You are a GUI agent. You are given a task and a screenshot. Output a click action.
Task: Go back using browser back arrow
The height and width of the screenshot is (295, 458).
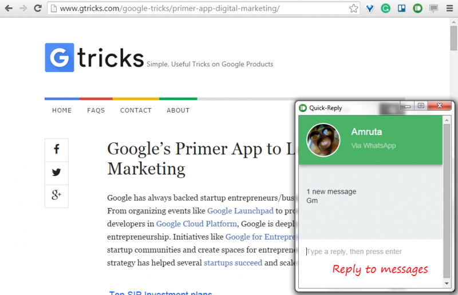pos(9,8)
